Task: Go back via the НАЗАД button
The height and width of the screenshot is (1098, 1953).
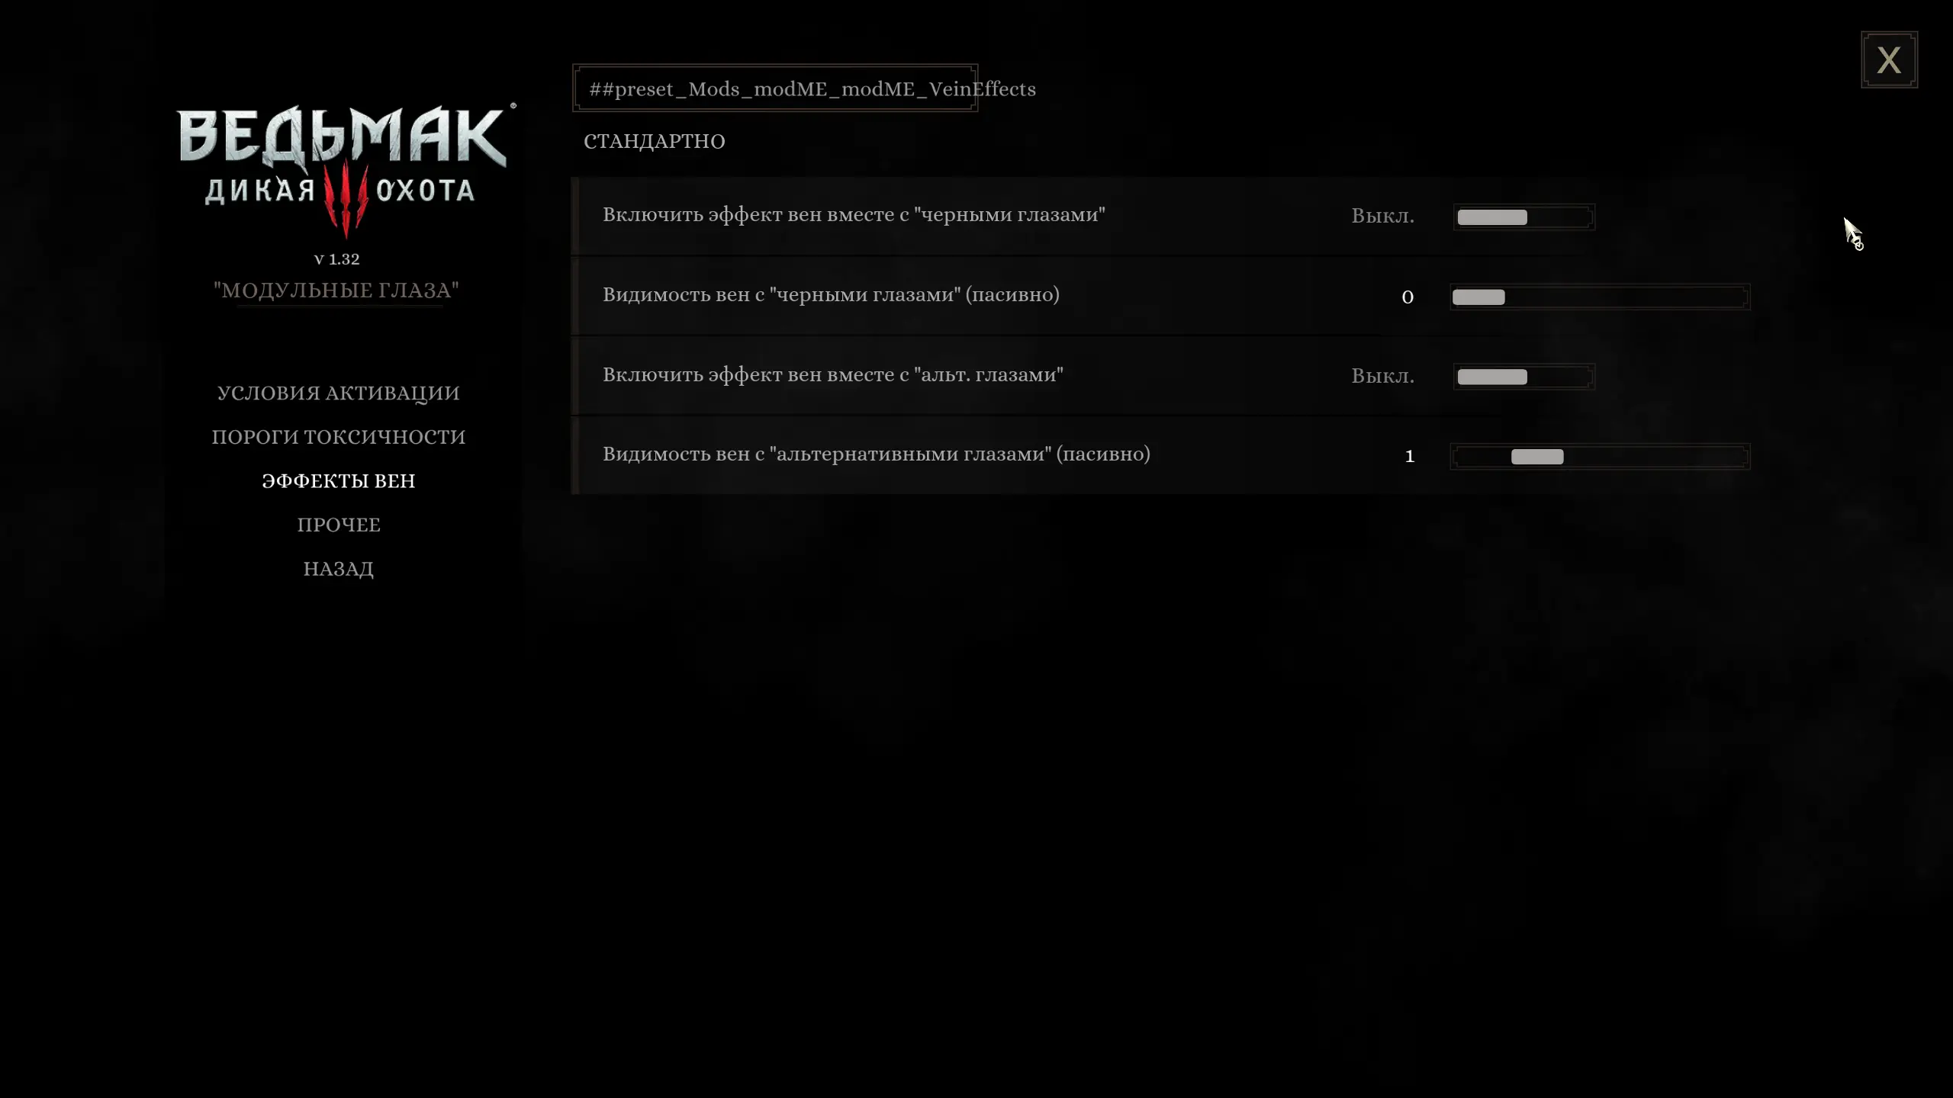Action: pyautogui.click(x=339, y=569)
